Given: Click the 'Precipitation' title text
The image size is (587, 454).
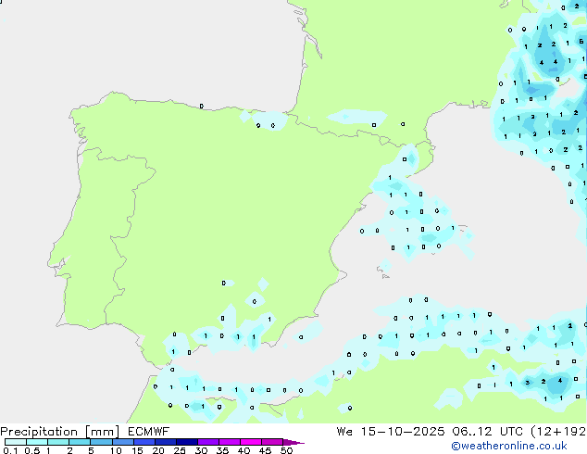Looking at the screenshot, I should [x=39, y=432].
